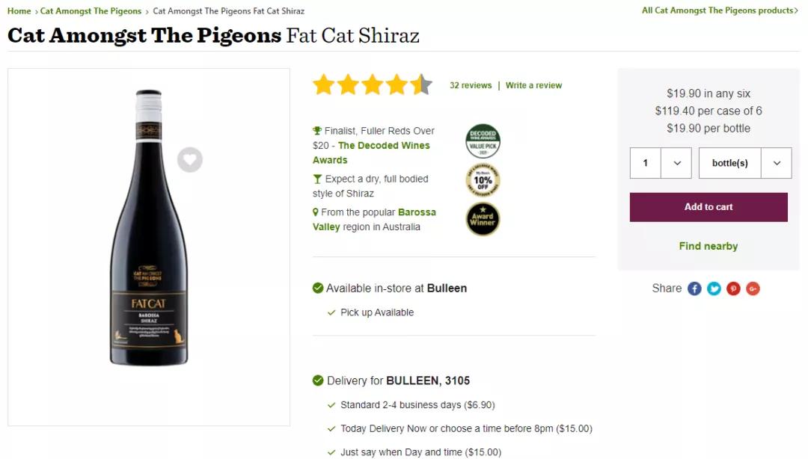808x459 pixels.
Task: Click the 10% off badge icon
Action: coord(483,180)
